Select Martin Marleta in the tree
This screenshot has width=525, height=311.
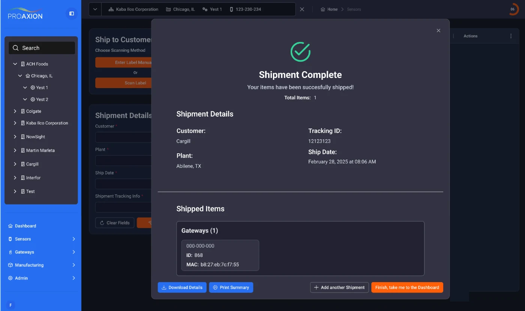(40, 150)
